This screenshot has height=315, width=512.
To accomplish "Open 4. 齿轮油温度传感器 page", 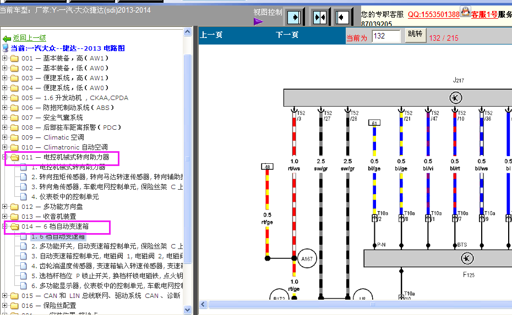I will click(x=107, y=266).
